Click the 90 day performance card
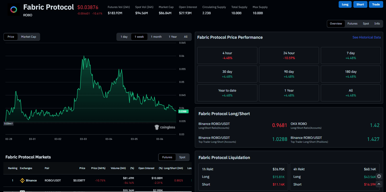This screenshot has width=386, height=192. 289,74
